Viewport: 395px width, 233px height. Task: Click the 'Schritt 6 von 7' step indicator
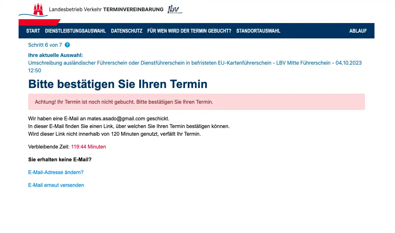coord(45,45)
